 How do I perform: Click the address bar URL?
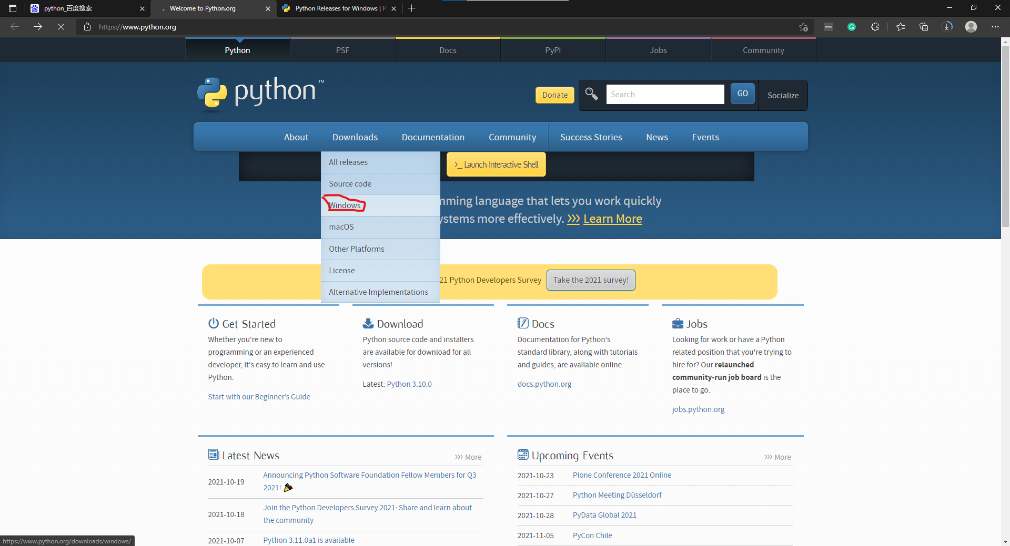coord(138,27)
